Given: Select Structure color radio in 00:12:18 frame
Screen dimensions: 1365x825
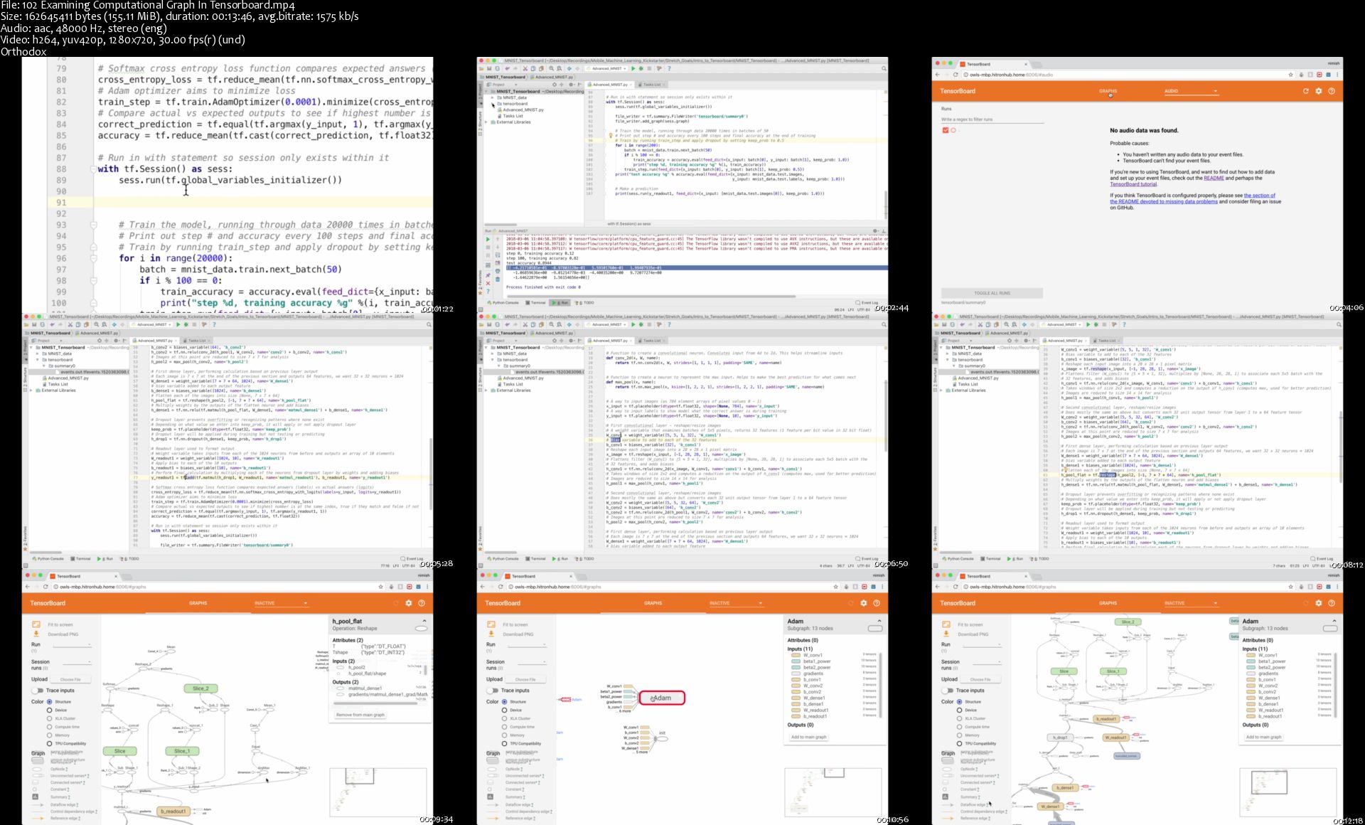Looking at the screenshot, I should click(x=959, y=702).
